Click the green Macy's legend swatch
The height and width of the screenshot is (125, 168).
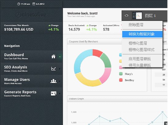point(121,74)
